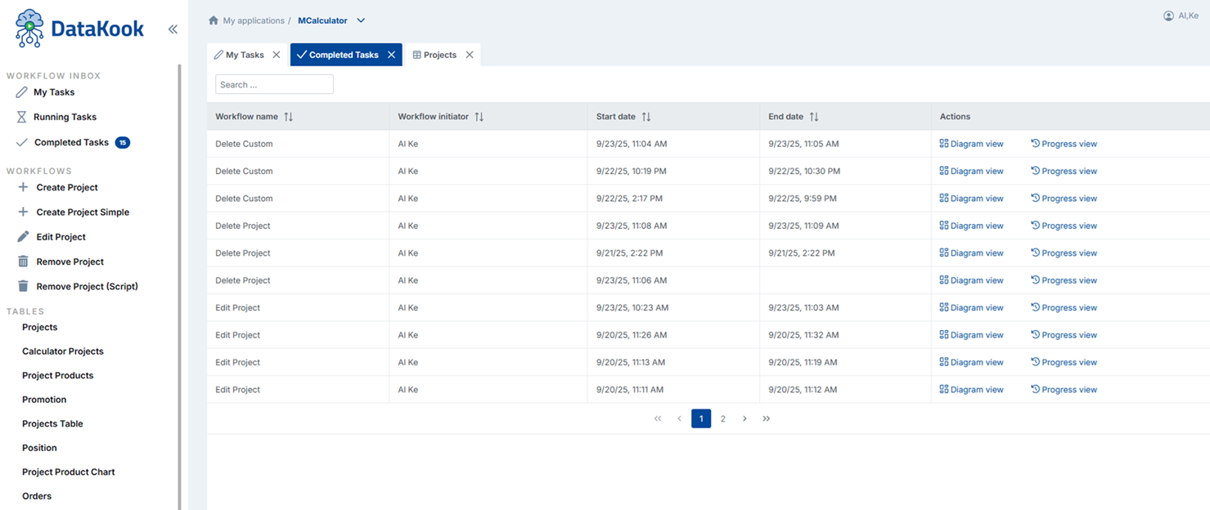Switch to the My Tasks tab
Screen dimensions: 1210x510
(243, 54)
